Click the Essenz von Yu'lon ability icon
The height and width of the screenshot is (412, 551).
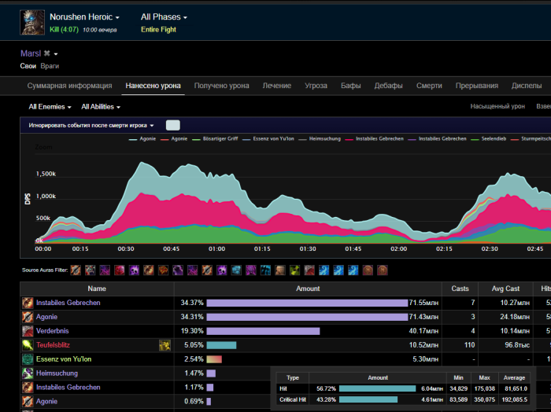(x=28, y=359)
